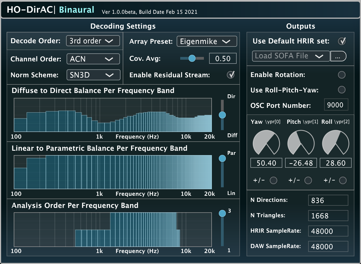
Task: Click the Pitch rotary knob
Action: [x=301, y=144]
